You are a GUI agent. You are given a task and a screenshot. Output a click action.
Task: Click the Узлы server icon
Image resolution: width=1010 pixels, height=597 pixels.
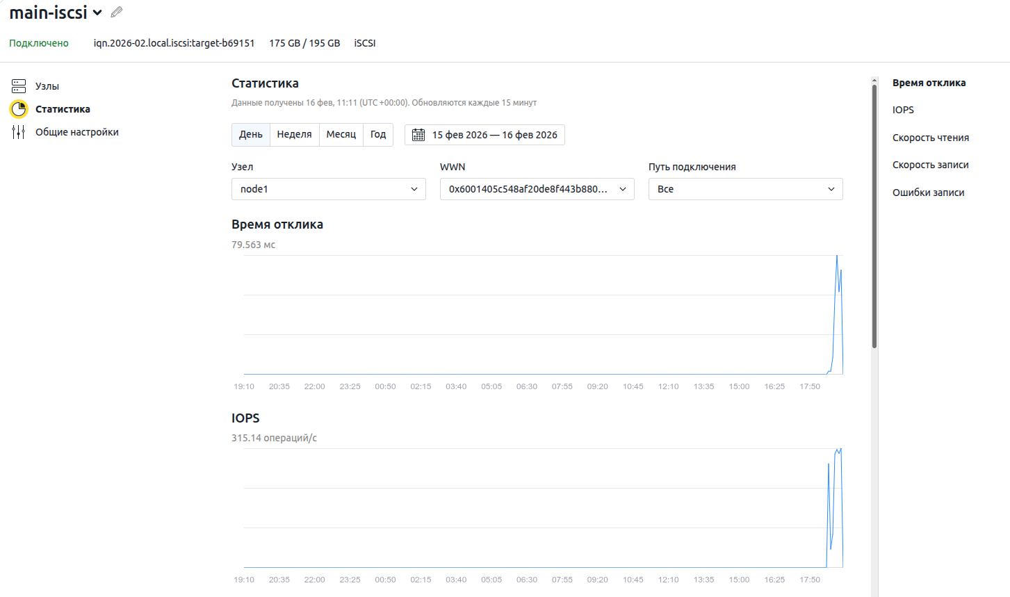[19, 86]
